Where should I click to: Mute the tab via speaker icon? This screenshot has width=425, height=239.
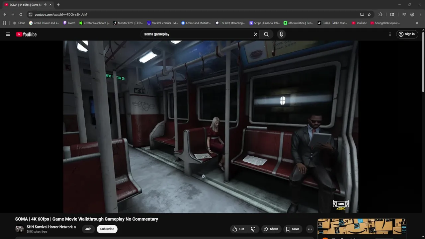(45, 5)
